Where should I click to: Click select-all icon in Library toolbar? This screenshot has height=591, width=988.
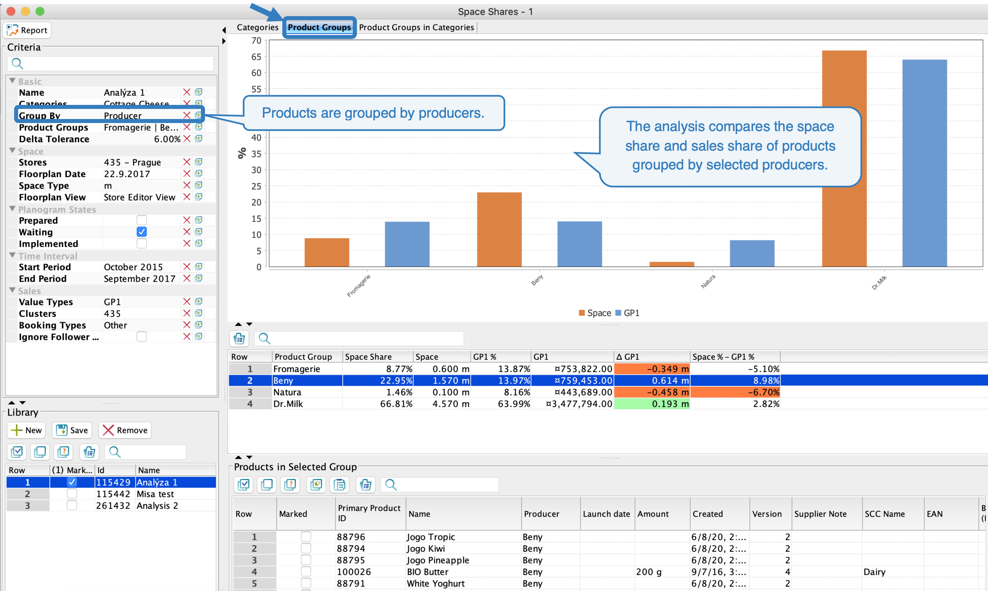[17, 451]
